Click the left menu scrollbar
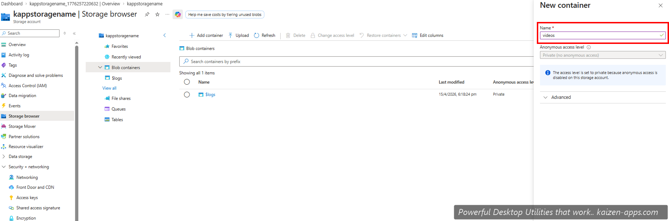This screenshot has width=669, height=221. [x=77, y=133]
